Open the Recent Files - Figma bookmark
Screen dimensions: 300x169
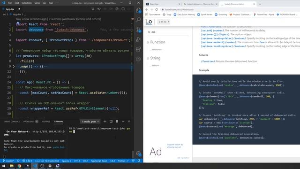click(264, 15)
